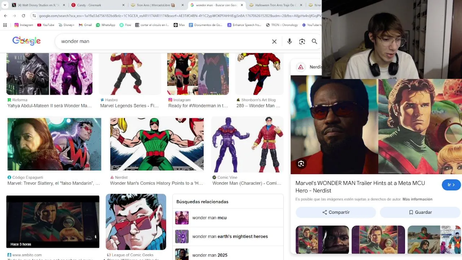The width and height of the screenshot is (462, 260).
Task: Clear the search box text
Action: tap(274, 42)
